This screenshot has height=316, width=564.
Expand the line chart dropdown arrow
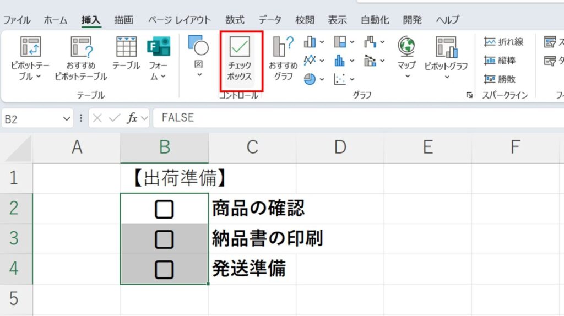click(322, 61)
